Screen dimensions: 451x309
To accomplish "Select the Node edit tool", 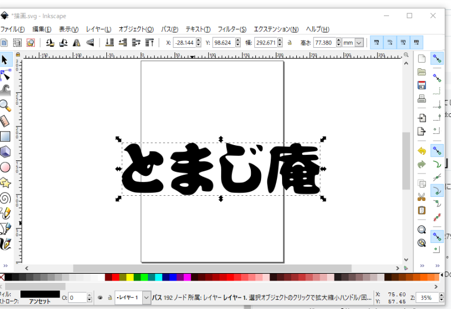I will 5,75.
